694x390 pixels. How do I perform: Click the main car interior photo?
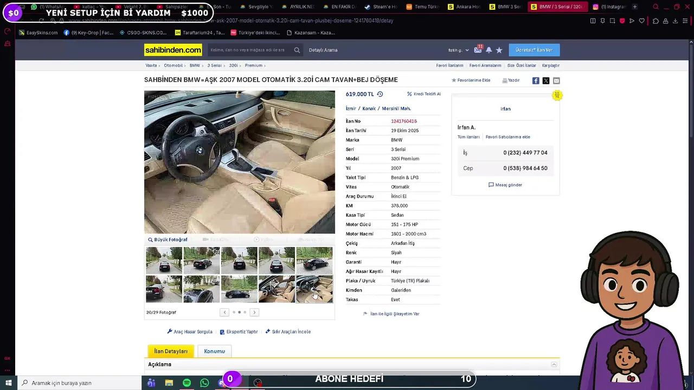[240, 162]
